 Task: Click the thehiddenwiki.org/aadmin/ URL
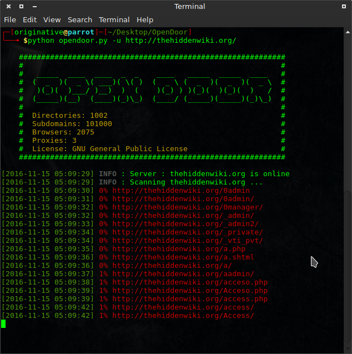[183, 274]
